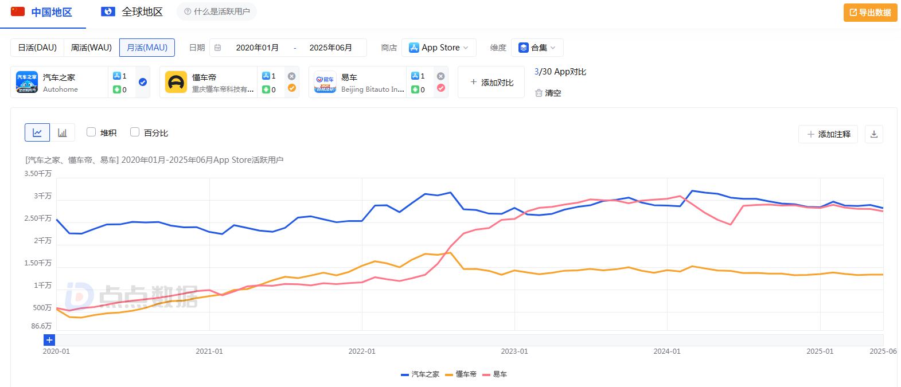Click the 添加注释 button
This screenshot has height=387, width=901.
tap(828, 134)
